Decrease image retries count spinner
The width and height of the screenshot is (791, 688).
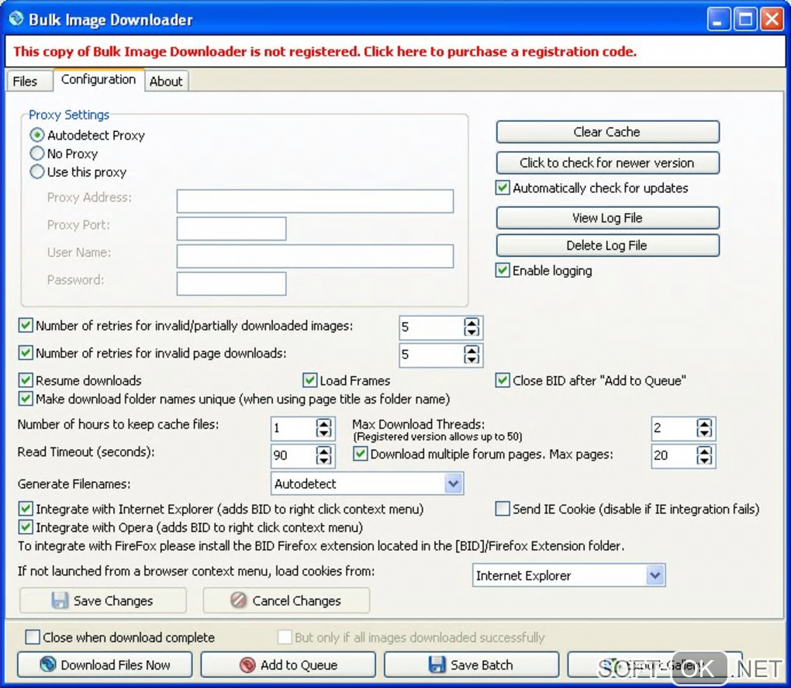coord(471,332)
